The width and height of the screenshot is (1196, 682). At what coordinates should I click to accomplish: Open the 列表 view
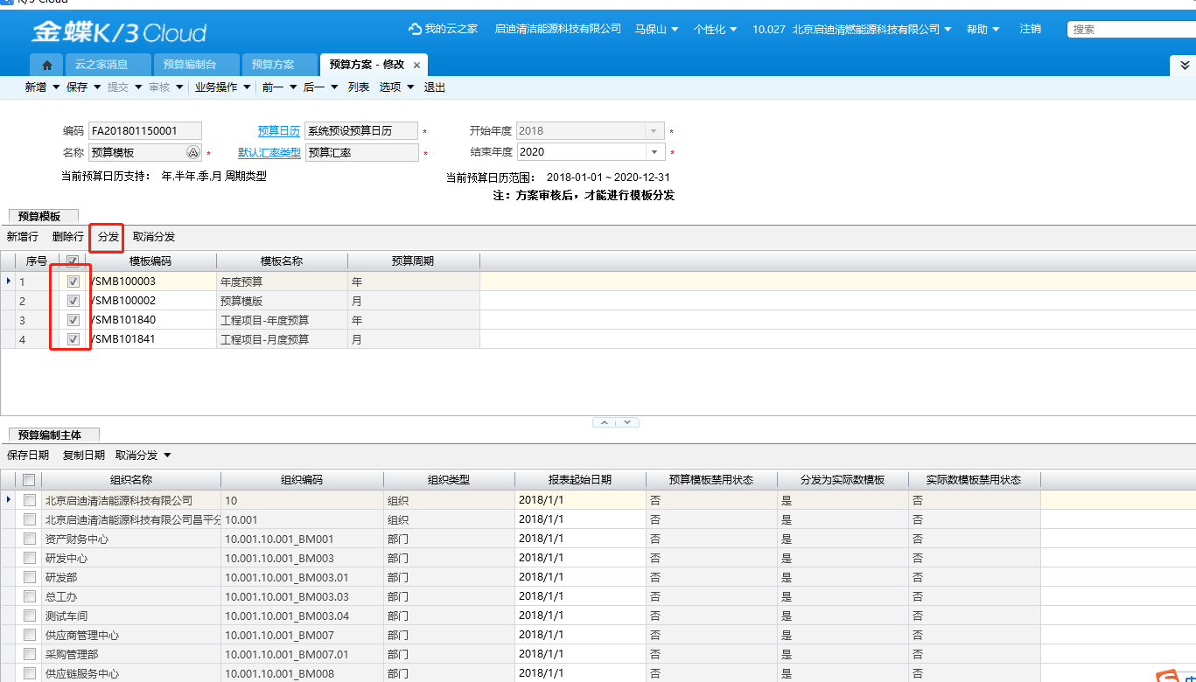(359, 87)
